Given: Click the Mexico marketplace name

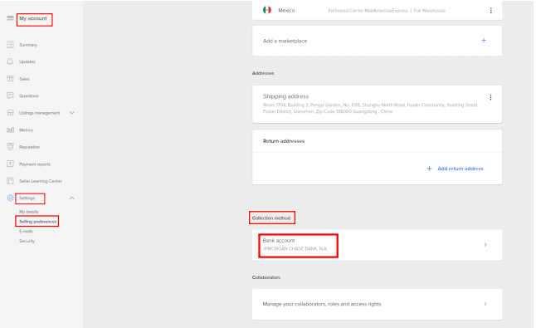Looking at the screenshot, I should [x=286, y=10].
